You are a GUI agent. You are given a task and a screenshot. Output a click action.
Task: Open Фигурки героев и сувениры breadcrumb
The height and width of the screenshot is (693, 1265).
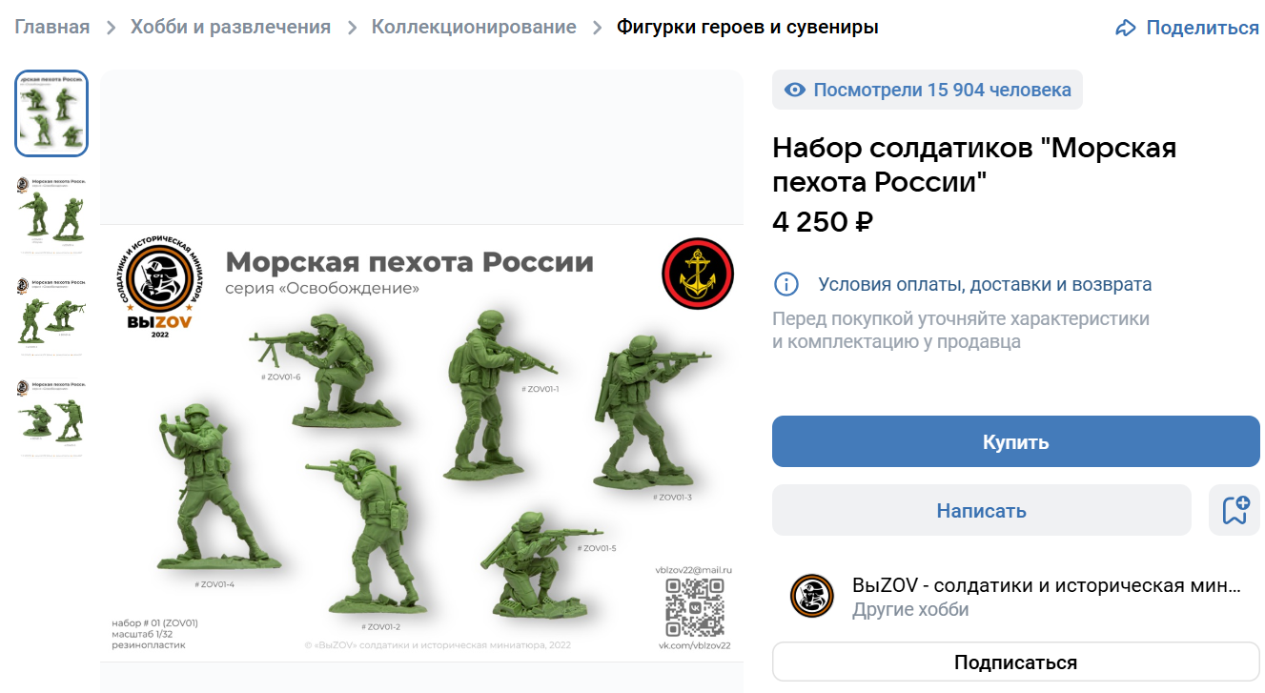click(x=747, y=27)
